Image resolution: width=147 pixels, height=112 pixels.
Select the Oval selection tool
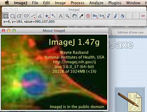[x=12, y=16]
